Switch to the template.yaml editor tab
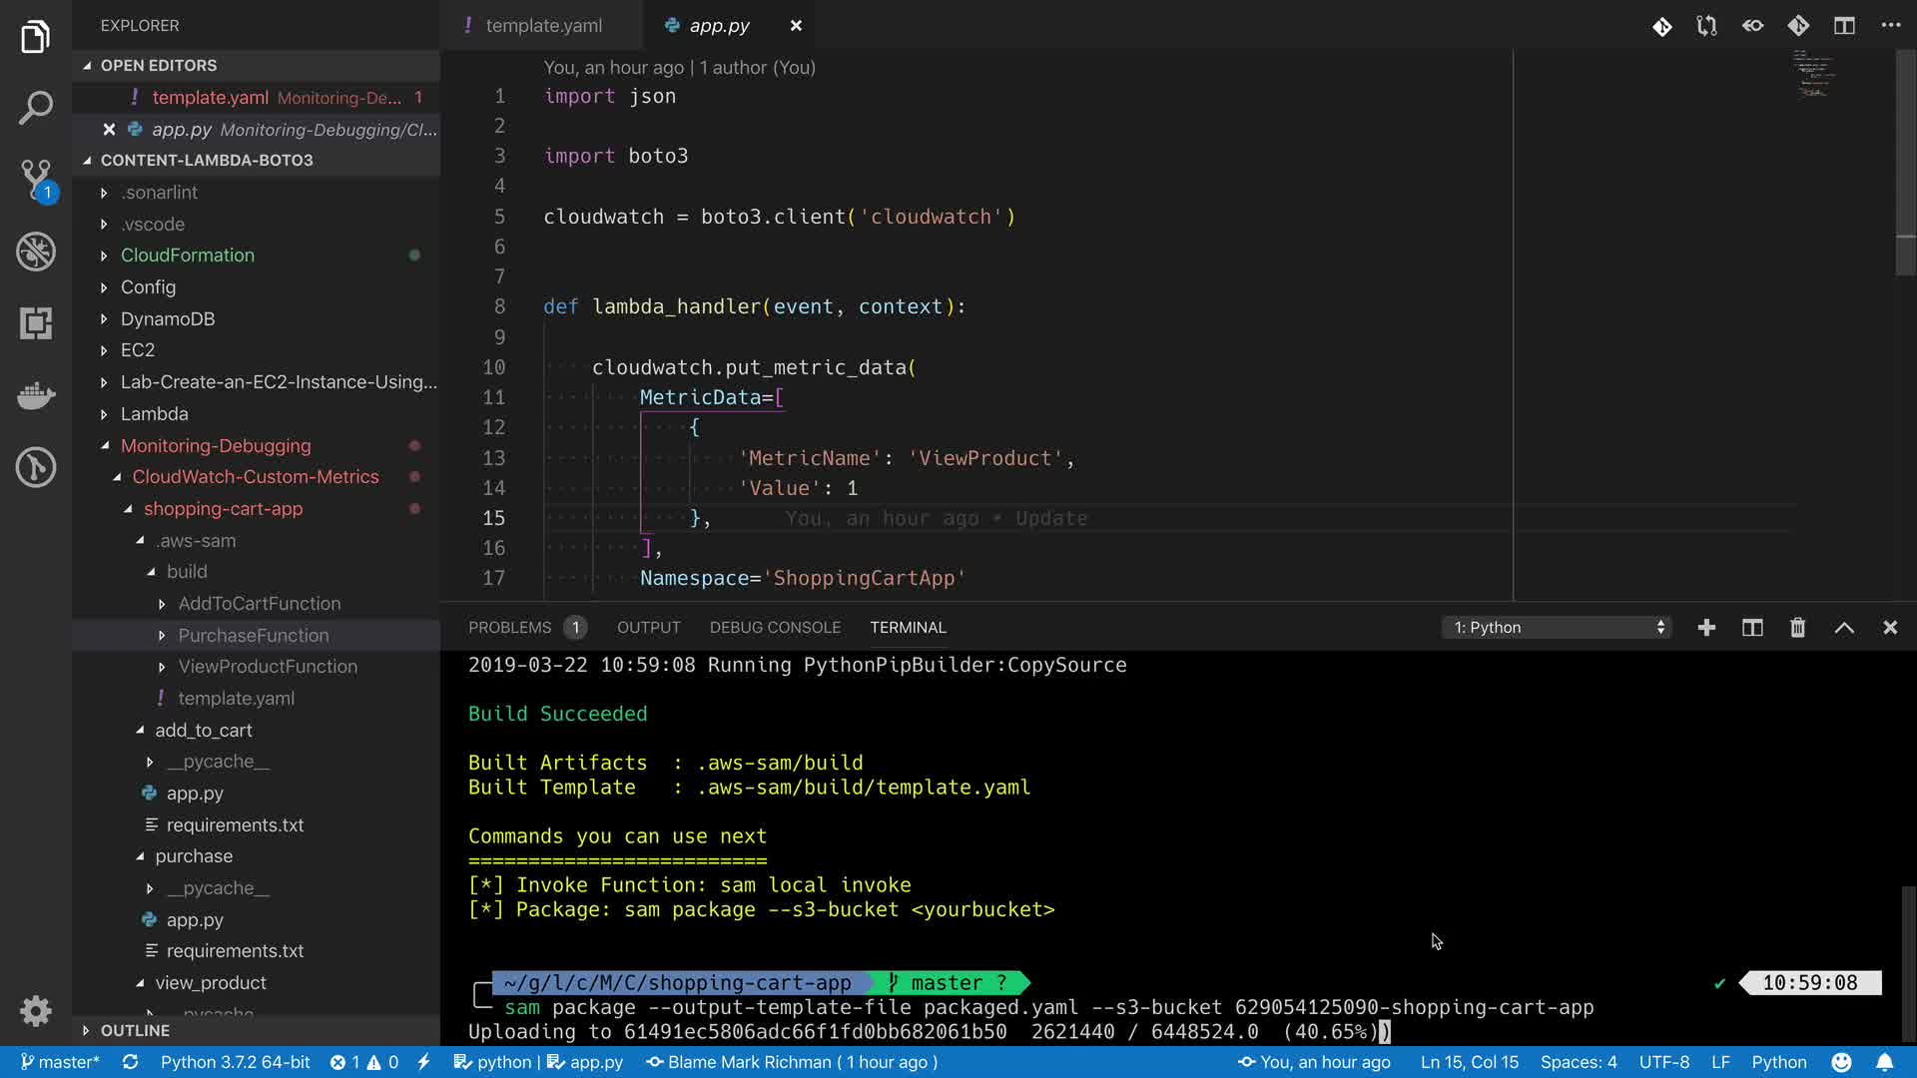 pyautogui.click(x=543, y=26)
